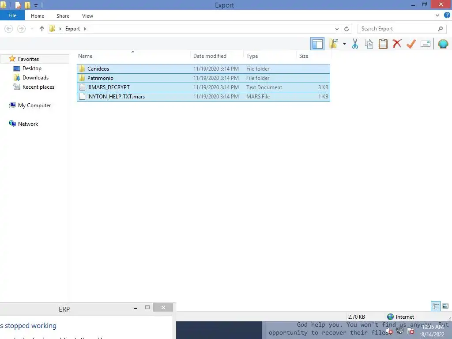
Task: Toggle the navigation pane layout button
Action: point(317,44)
